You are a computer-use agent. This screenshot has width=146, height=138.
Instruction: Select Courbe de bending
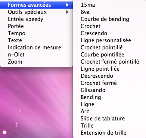109,19
